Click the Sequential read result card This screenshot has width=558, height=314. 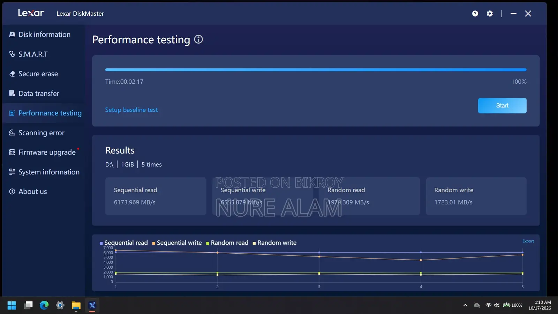[156, 196]
